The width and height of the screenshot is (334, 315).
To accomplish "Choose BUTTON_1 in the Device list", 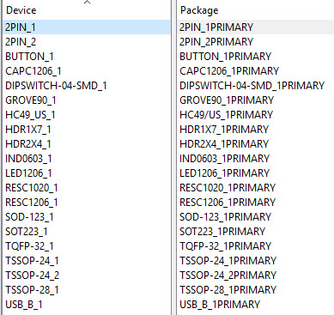I will click(87, 57).
